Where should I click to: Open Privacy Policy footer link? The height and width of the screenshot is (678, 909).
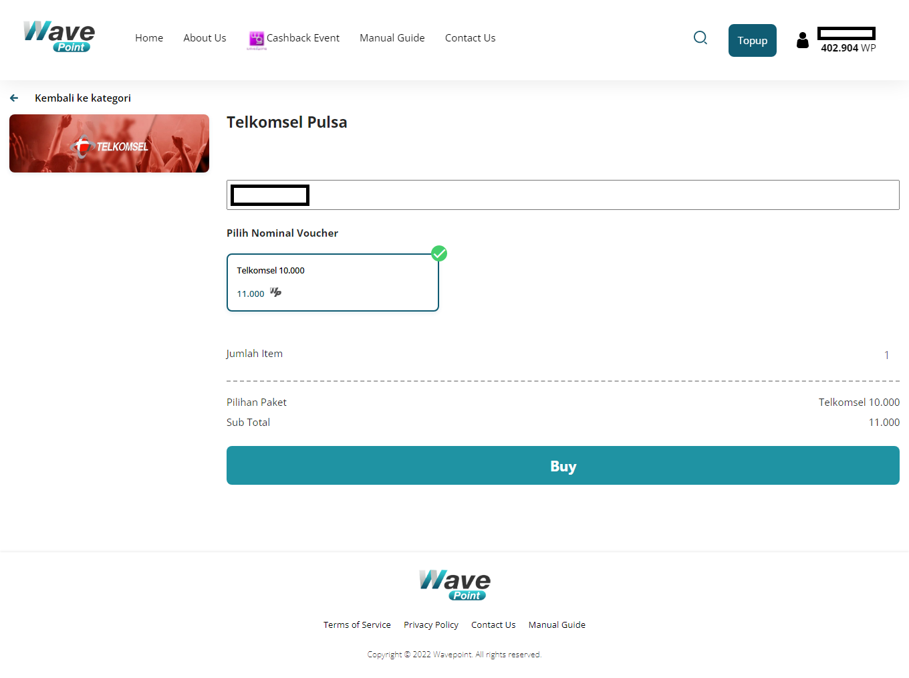click(x=430, y=625)
